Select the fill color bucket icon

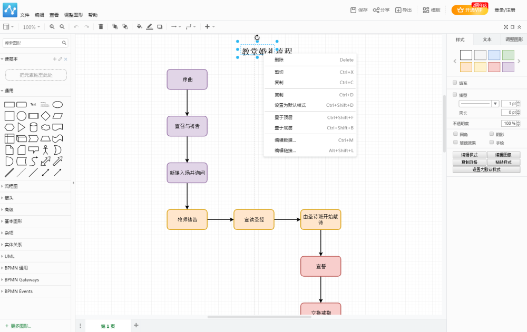140,26
